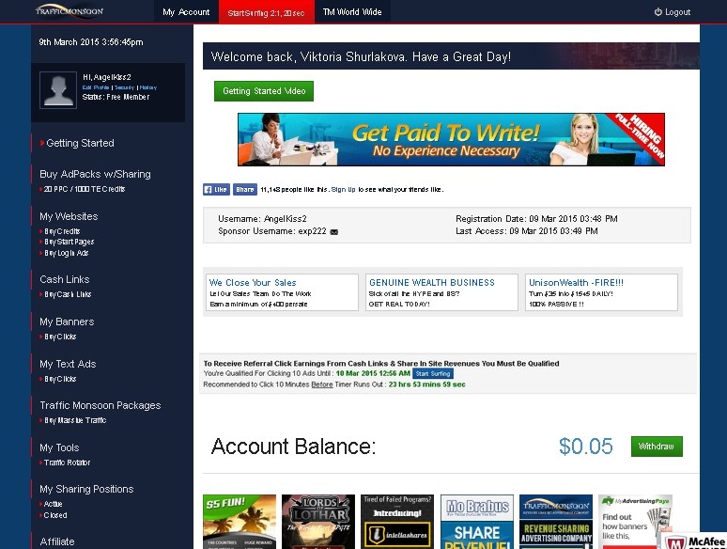Viewport: 727px width, 549px height.
Task: Open My Sharing Positions in sidebar
Action: click(86, 489)
